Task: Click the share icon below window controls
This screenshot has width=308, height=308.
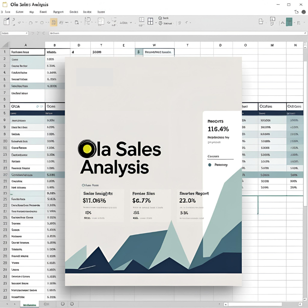Action: pos(296,12)
